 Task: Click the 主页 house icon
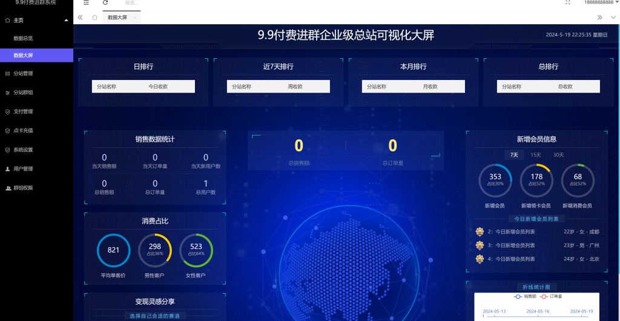click(x=7, y=20)
